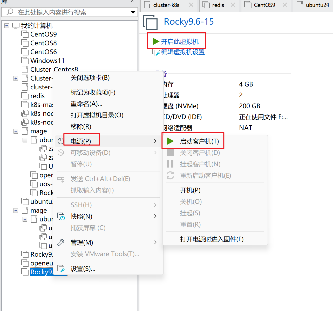Viewport: 333px width, 311px height.
Task: Click green play icon beside 启动客户机(T)
Action: point(170,141)
